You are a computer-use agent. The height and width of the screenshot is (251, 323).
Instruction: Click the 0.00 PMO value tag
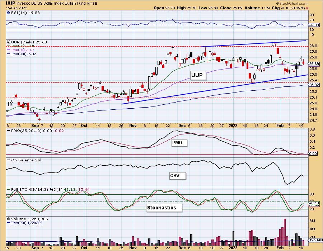point(313,153)
